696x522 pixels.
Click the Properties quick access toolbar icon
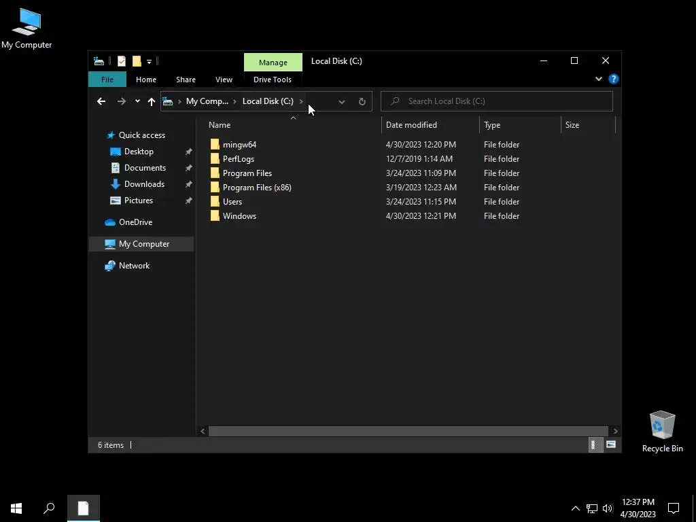121,61
